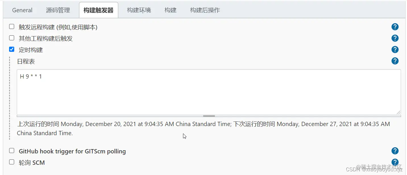Show help for 定时构建 option
407x175 pixels.
(x=395, y=50)
